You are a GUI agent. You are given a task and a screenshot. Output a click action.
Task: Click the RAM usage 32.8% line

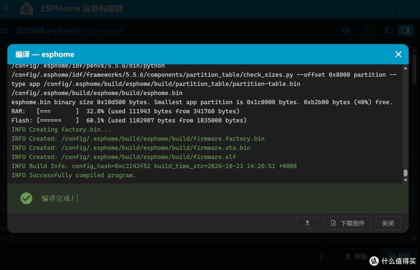[x=125, y=111]
